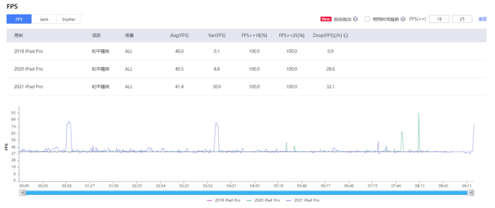Viewport: 495px width, 208px height.
Task: Click right handle of chart range slider
Action: tap(471, 193)
